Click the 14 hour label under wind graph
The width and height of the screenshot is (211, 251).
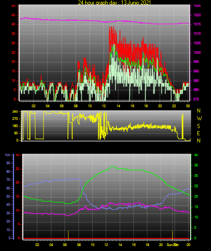118,106
